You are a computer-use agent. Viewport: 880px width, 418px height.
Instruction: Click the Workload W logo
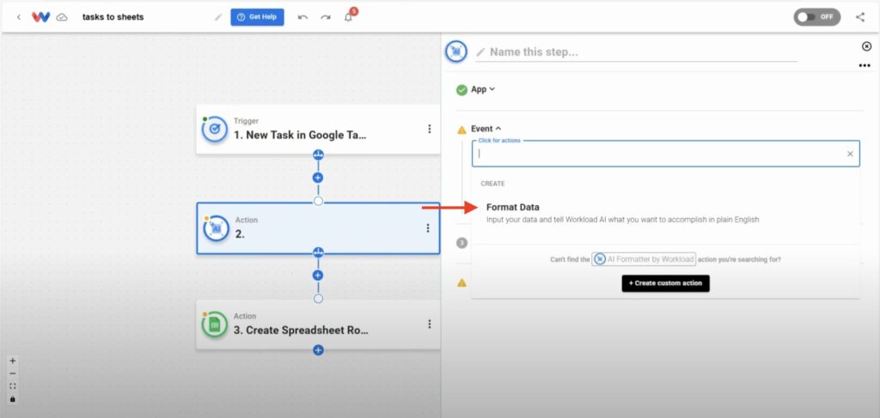coord(41,17)
